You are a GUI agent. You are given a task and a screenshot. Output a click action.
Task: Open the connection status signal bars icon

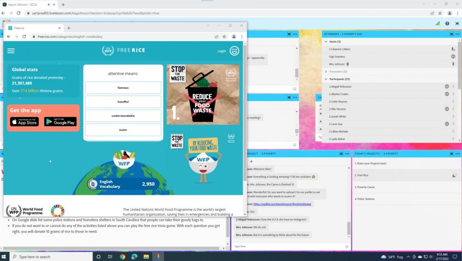tap(438, 23)
